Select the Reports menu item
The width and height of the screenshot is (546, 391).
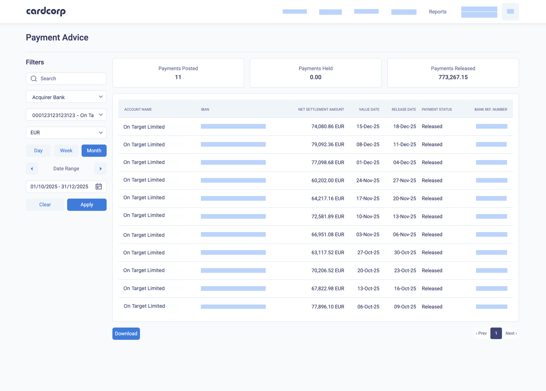coord(437,12)
